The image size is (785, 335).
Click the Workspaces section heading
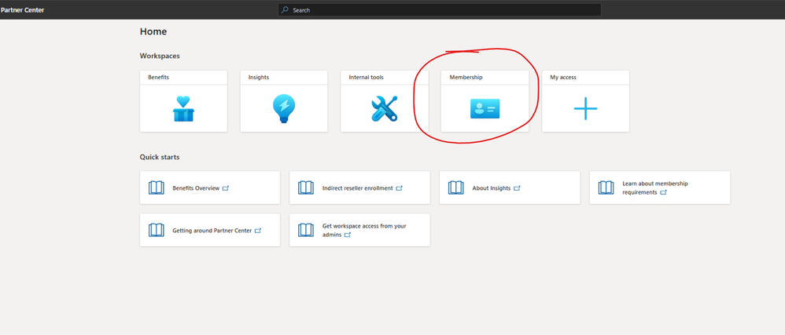point(160,56)
